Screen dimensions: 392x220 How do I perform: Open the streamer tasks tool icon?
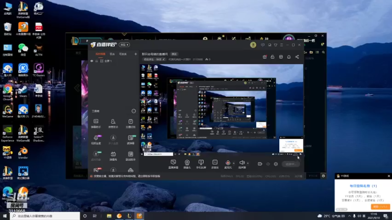point(130,124)
